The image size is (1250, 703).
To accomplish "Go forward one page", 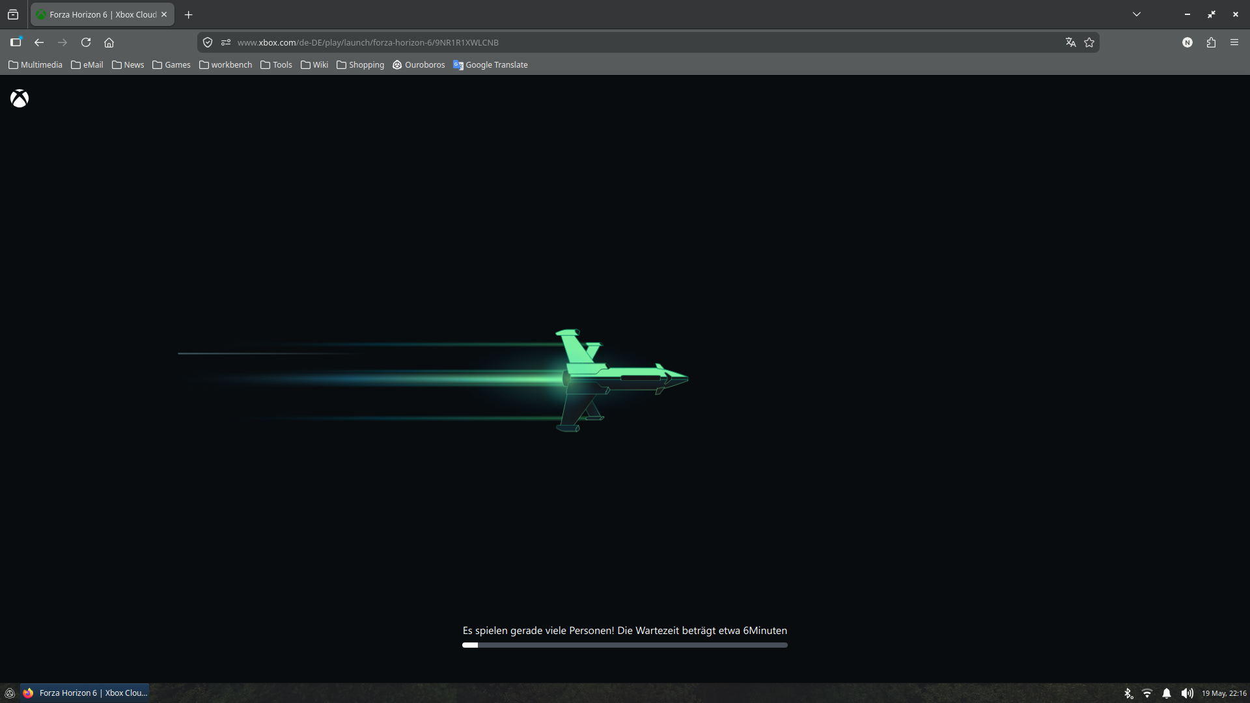I will pos(62,42).
